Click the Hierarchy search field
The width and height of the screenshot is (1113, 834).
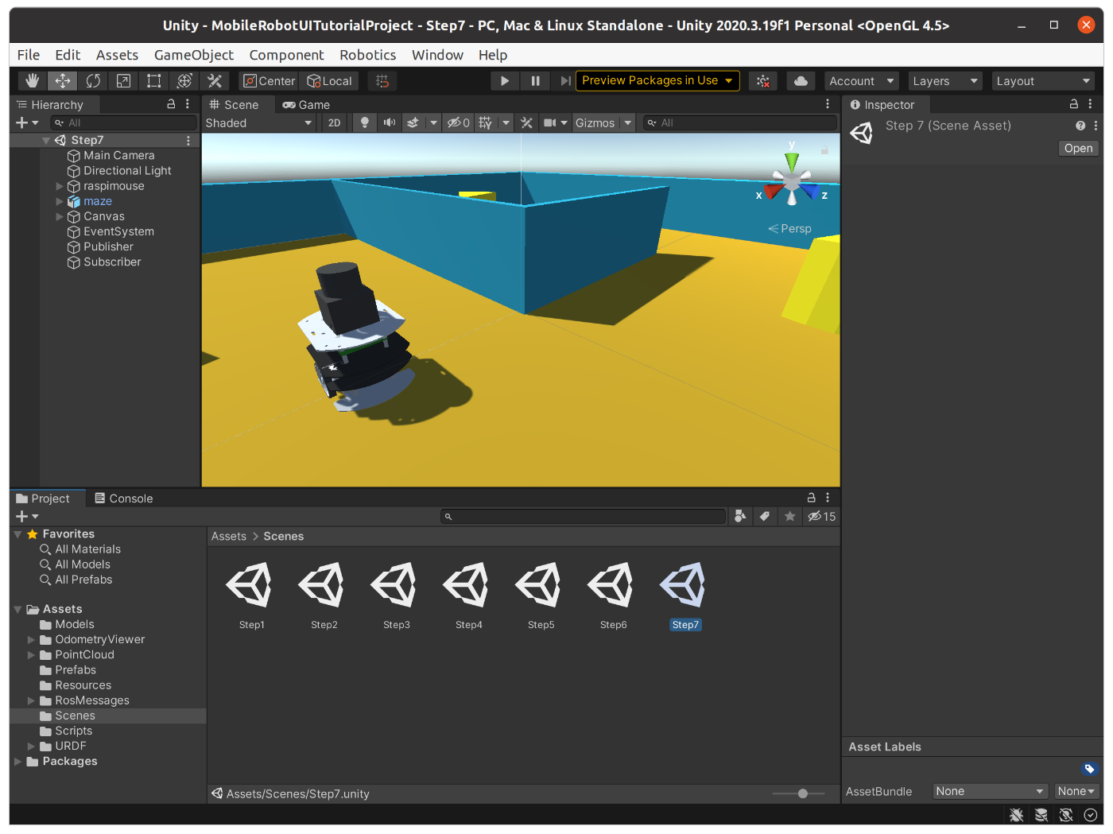(123, 123)
